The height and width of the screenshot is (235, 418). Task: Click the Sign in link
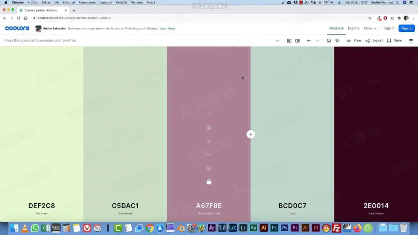389,29
